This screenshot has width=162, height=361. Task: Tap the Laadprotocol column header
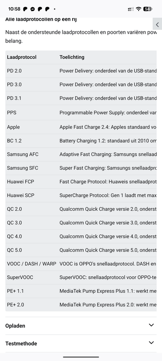coord(22,57)
